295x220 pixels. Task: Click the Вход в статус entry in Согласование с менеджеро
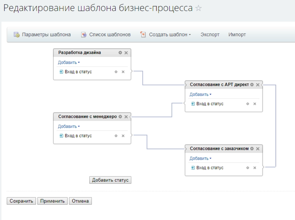click(x=78, y=136)
